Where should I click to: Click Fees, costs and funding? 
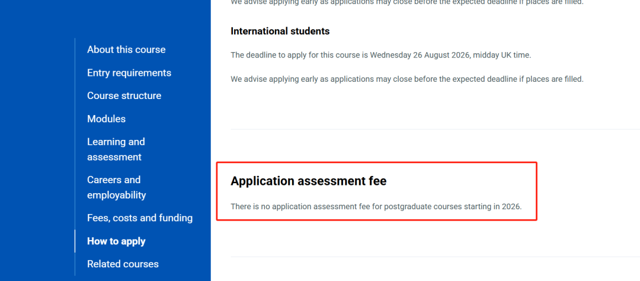tap(140, 218)
